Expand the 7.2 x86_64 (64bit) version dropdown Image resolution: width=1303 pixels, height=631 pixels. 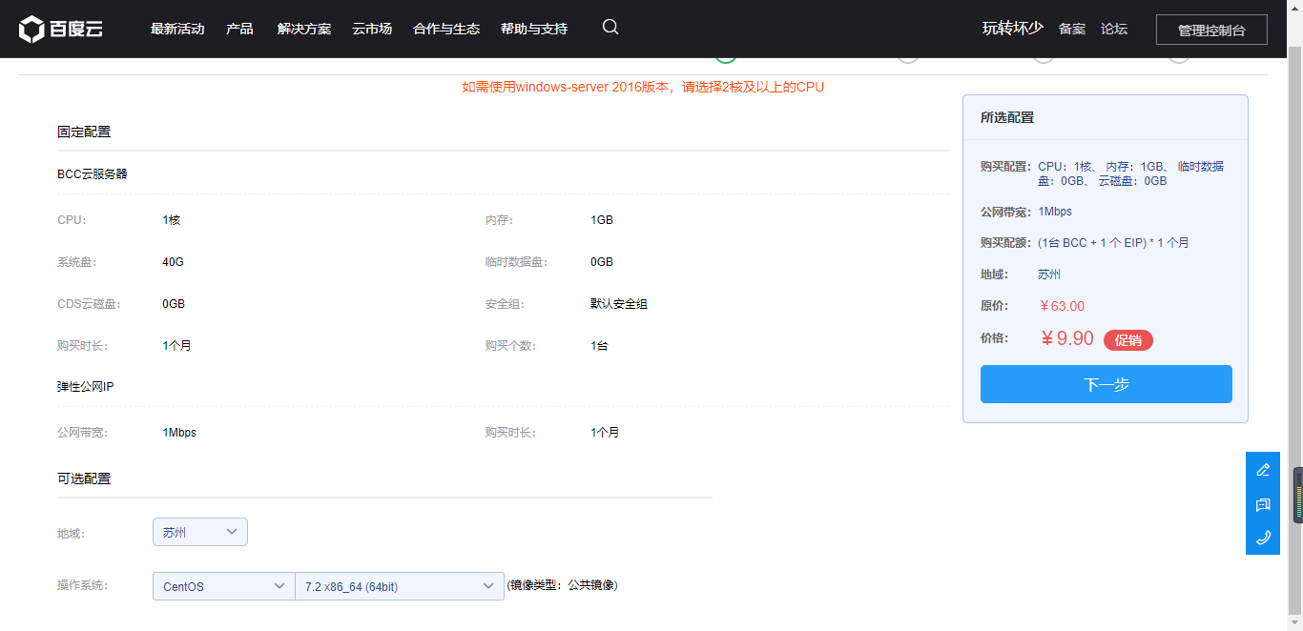(x=400, y=586)
